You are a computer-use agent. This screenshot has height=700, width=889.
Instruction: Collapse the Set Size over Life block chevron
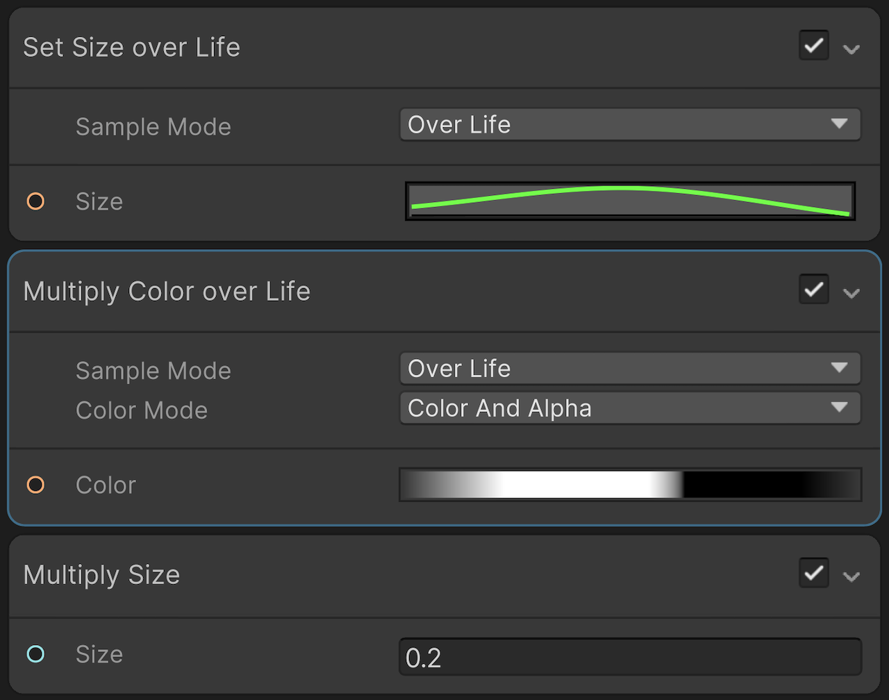click(x=851, y=49)
